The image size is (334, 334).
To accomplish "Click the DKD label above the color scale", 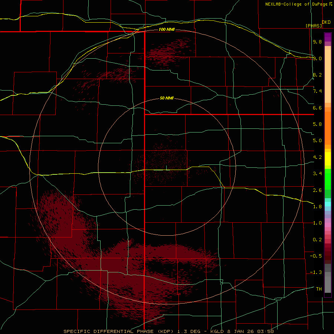I will 326,22.
